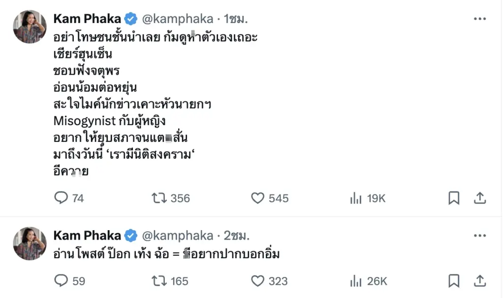
Task: Open more options on first tweet
Action: coord(480,19)
